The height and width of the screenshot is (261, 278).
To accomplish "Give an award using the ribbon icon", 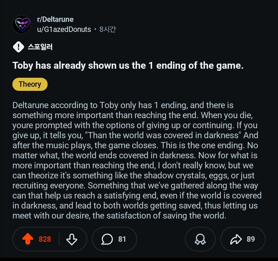I will [200, 239].
